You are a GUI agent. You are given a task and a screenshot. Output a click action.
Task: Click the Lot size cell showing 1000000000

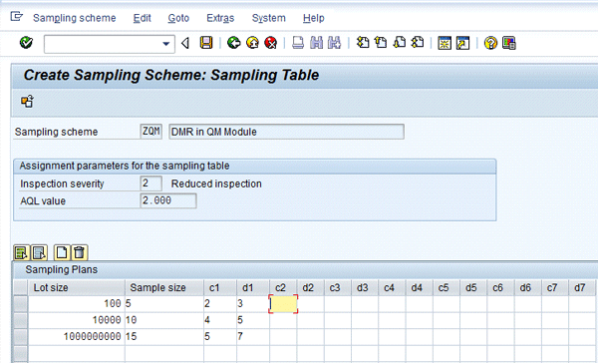[77, 337]
